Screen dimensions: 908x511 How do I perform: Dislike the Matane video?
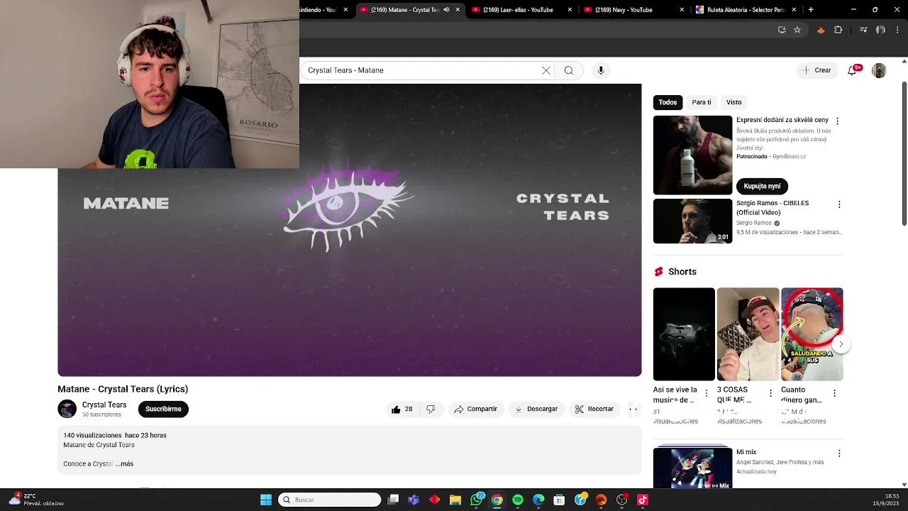point(431,409)
